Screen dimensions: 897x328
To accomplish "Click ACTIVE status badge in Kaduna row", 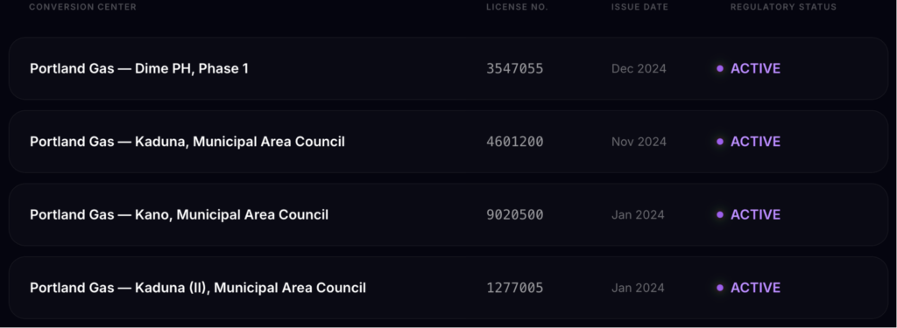I will tap(749, 142).
